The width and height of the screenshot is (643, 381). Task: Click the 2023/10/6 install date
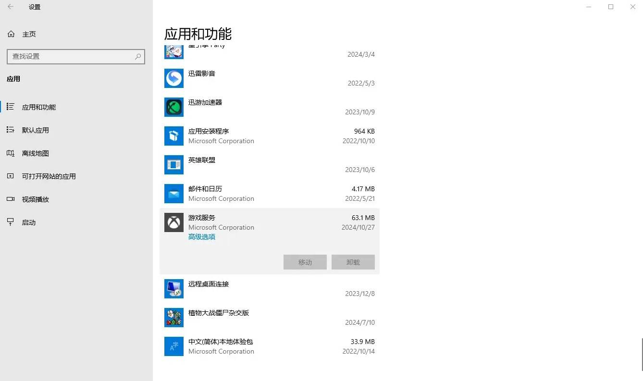[x=360, y=170]
